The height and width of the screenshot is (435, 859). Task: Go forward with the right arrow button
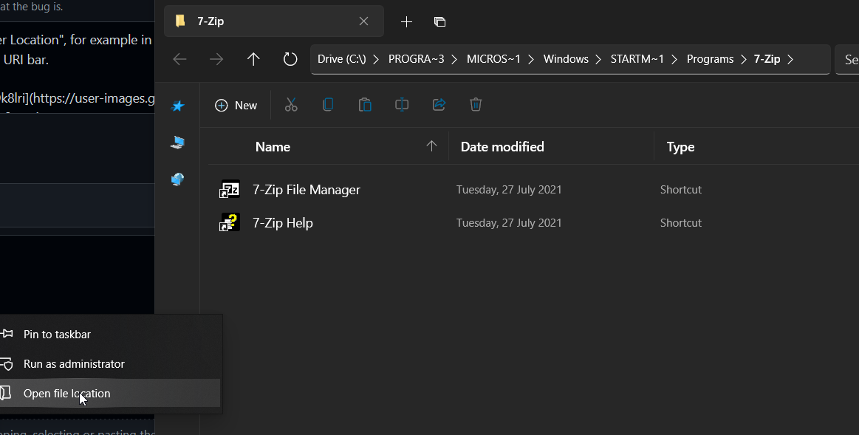pyautogui.click(x=216, y=59)
